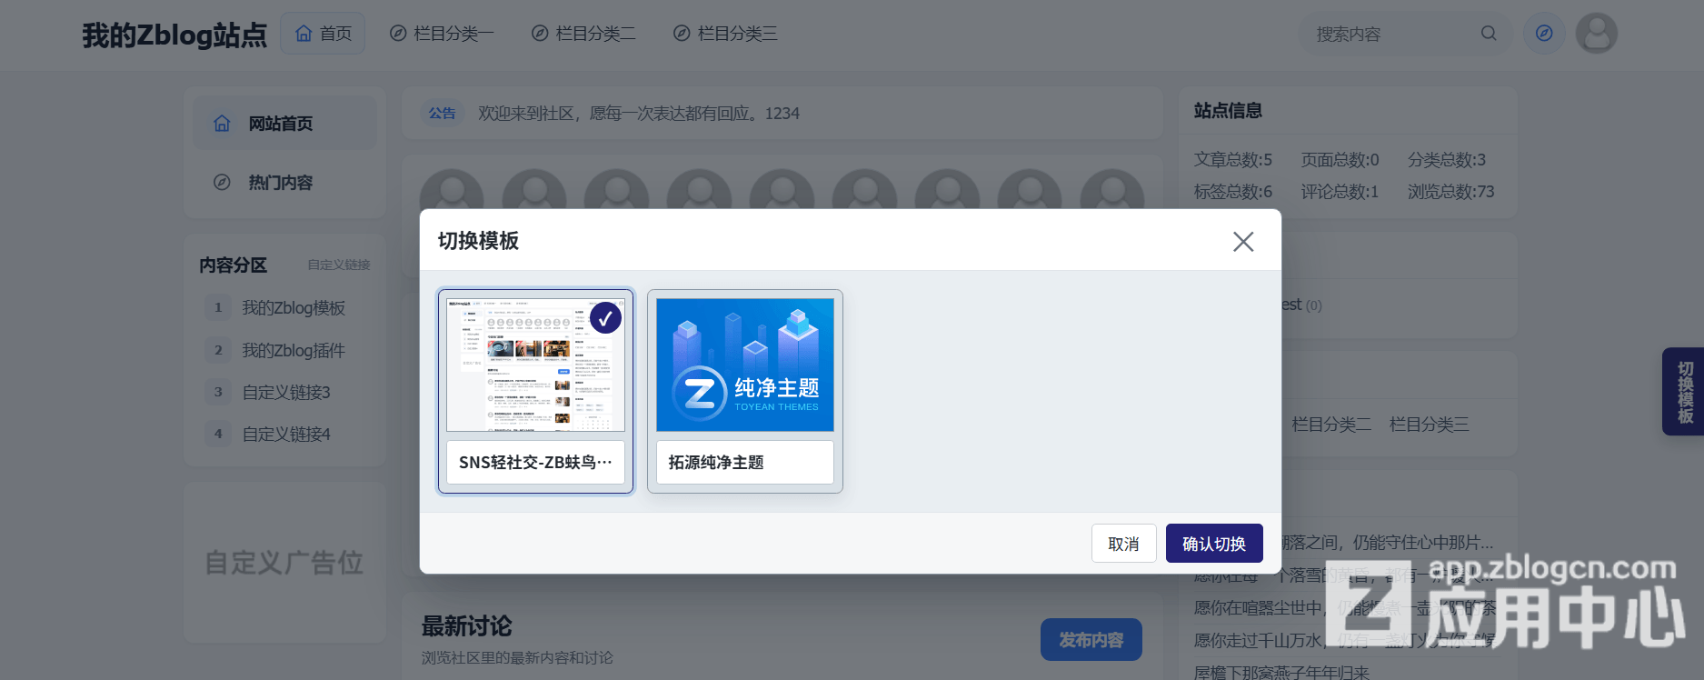Open the 首页 nav item
The height and width of the screenshot is (680, 1704).
pyautogui.click(x=323, y=34)
